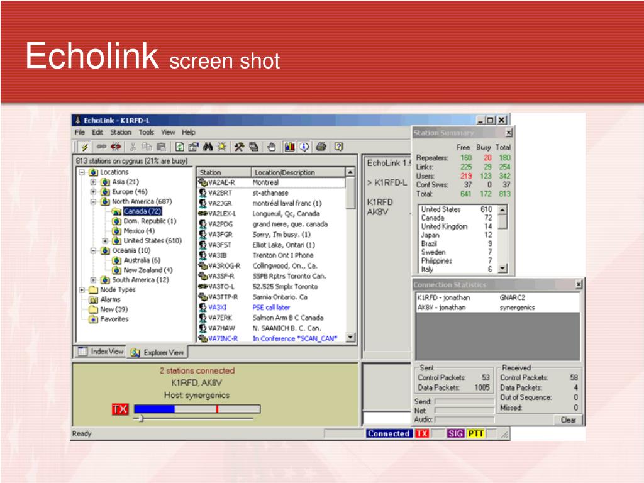
Task: Expand the Europe (46) tree node
Action: (x=93, y=192)
